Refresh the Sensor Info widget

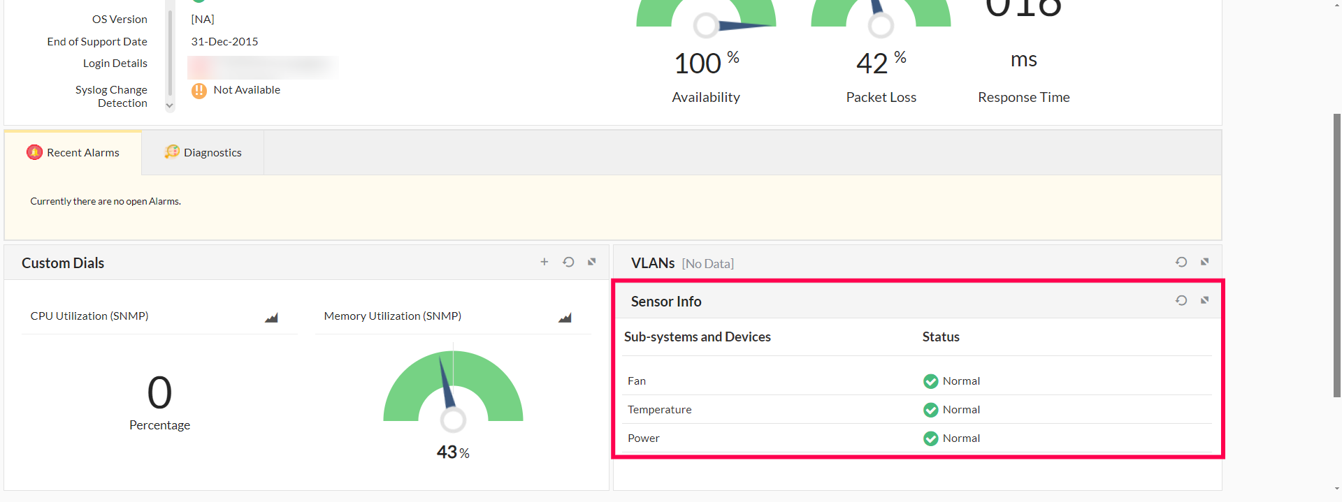click(1181, 300)
